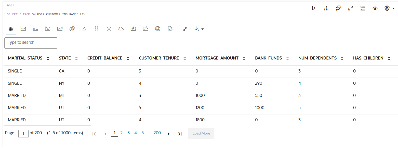
Task: Expand the settings gear dropdown arrow
Action: (394, 8)
